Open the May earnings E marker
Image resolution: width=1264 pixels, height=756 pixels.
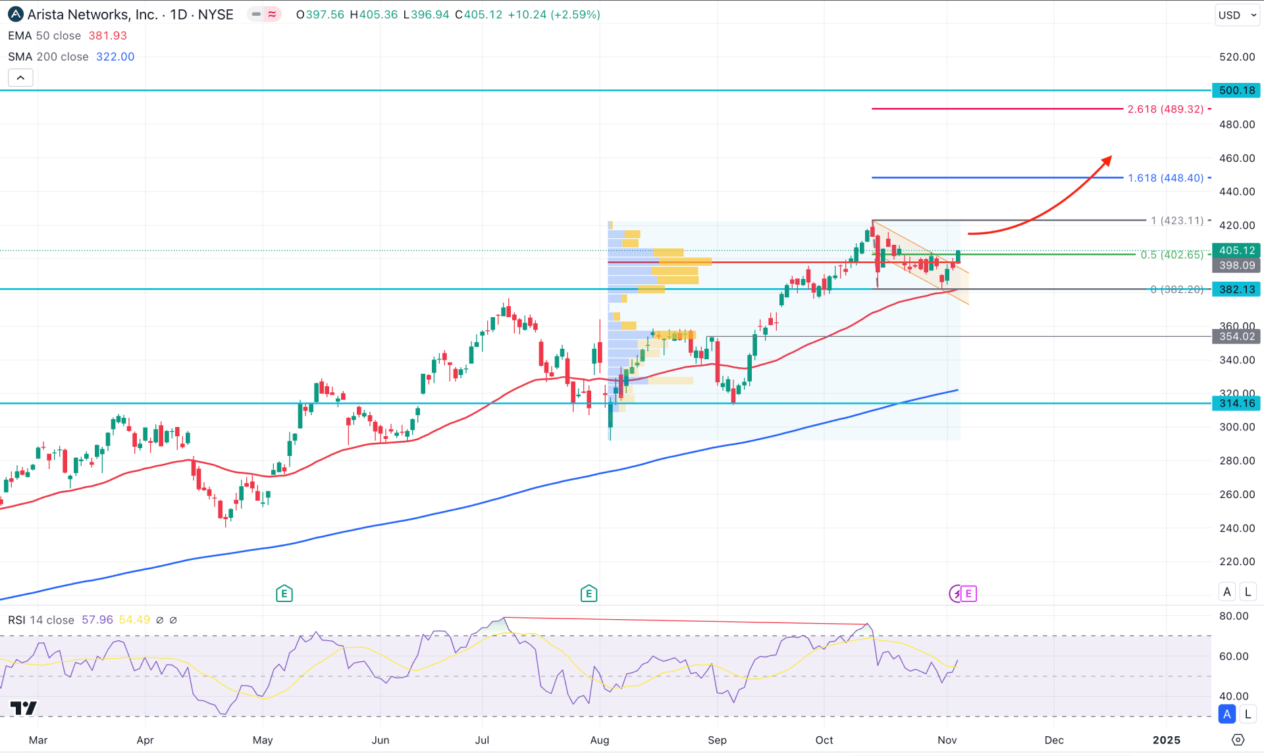[284, 593]
